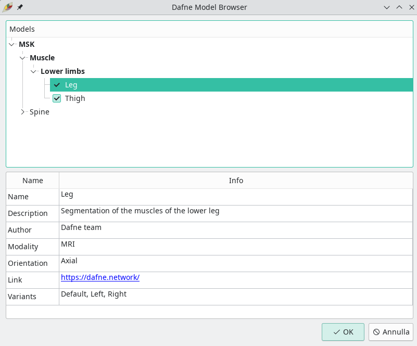Click the 'MRI' modality value
Image resolution: width=417 pixels, height=346 pixels.
click(x=68, y=244)
